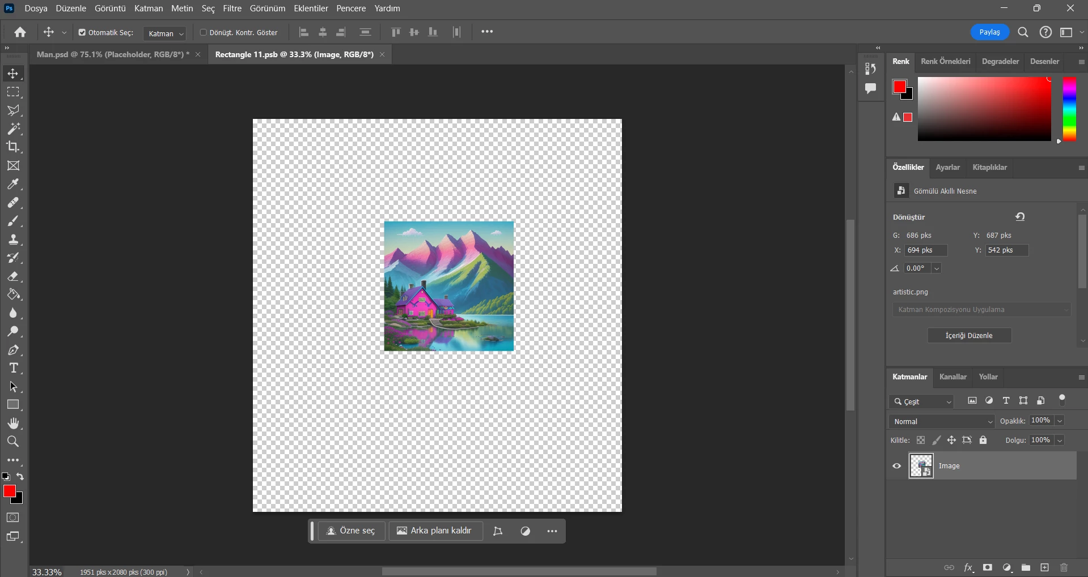Screen dimensions: 1088x577
Task: Expand the Dolgu fill dropdown arrow
Action: point(1060,441)
